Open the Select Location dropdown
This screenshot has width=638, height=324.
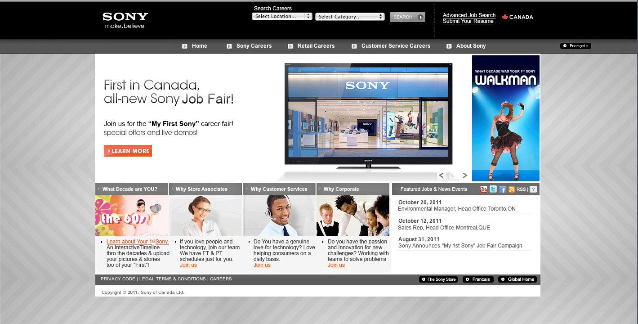pos(282,16)
